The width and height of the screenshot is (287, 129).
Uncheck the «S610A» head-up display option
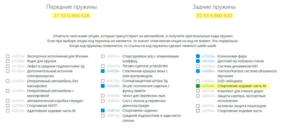198,61
